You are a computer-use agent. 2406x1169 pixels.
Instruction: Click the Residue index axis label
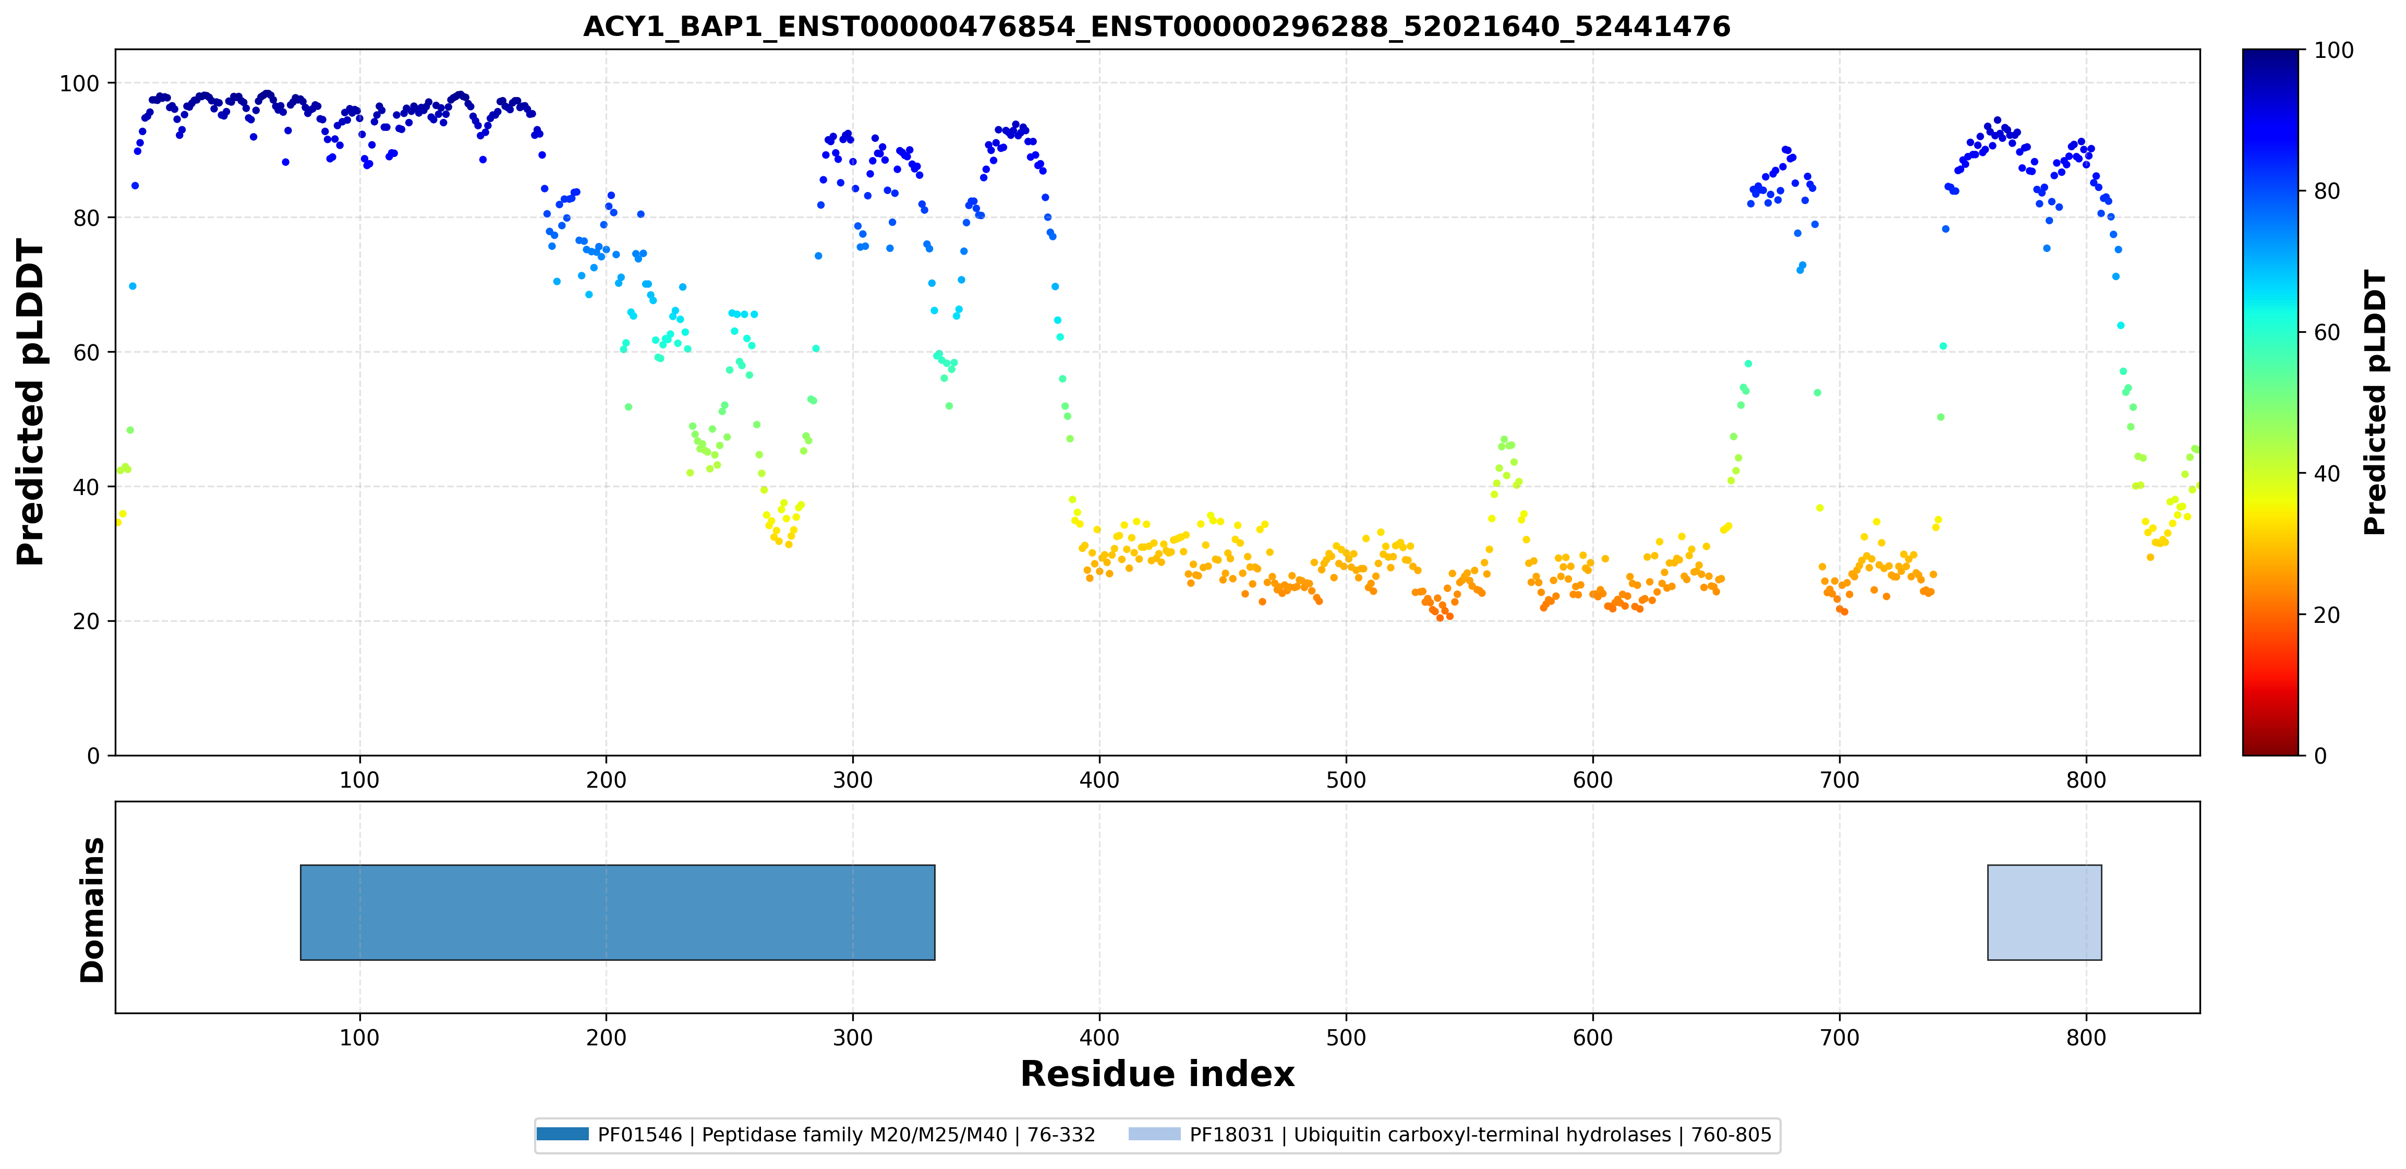(1157, 1075)
